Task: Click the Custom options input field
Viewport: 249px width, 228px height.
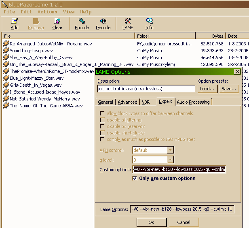Action: pyautogui.click(x=179, y=169)
